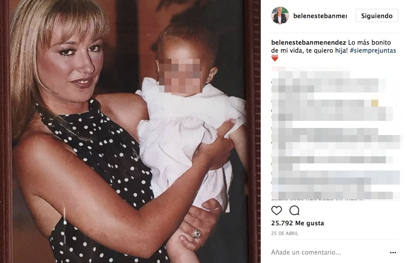The height and width of the screenshot is (263, 407).
Task: Open header username next to avatar
Action: pyautogui.click(x=320, y=16)
